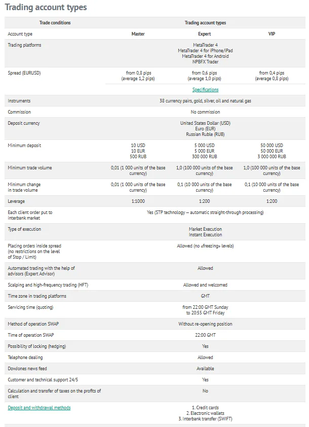Click the Spread (EURUSD) row label
The height and width of the screenshot is (427, 309).
coord(24,73)
